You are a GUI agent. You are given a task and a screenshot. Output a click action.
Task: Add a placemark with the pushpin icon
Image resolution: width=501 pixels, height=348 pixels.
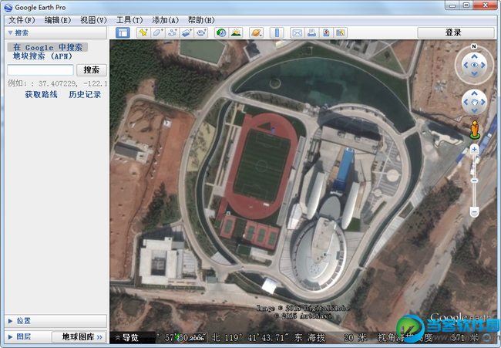point(143,32)
